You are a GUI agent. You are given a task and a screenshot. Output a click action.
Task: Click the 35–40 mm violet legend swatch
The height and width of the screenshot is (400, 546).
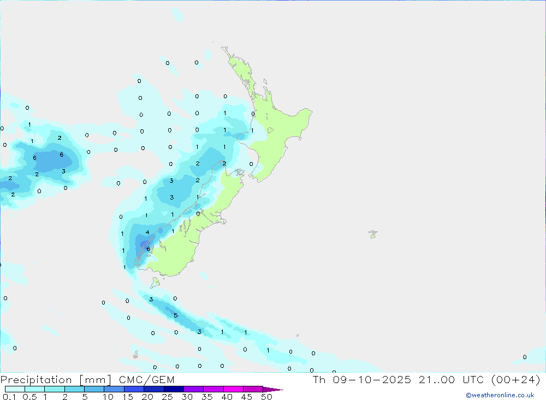[x=213, y=389]
